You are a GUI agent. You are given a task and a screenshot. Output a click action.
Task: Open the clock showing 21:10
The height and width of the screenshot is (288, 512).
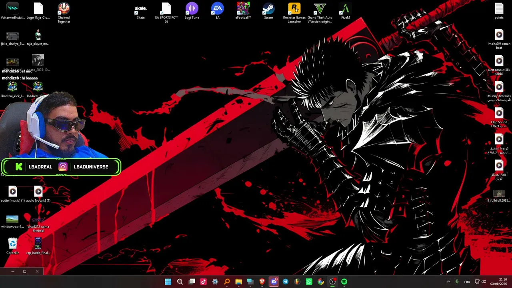pos(499,282)
